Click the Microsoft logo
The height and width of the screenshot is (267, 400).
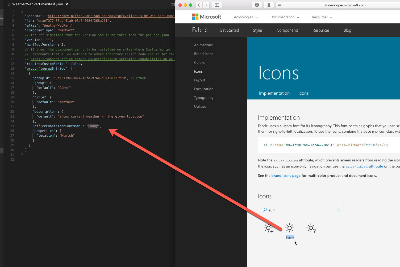pyautogui.click(x=206, y=16)
